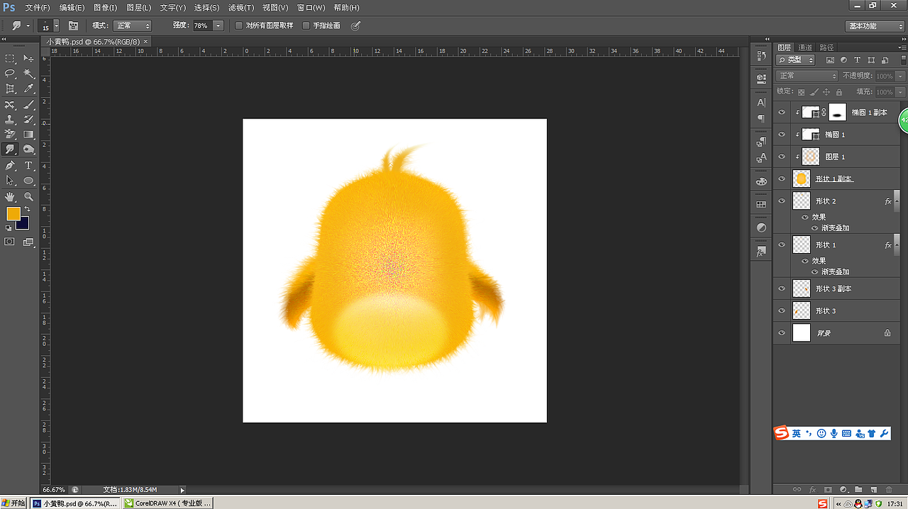
Task: Switch to the 通道 tab
Action: point(805,47)
